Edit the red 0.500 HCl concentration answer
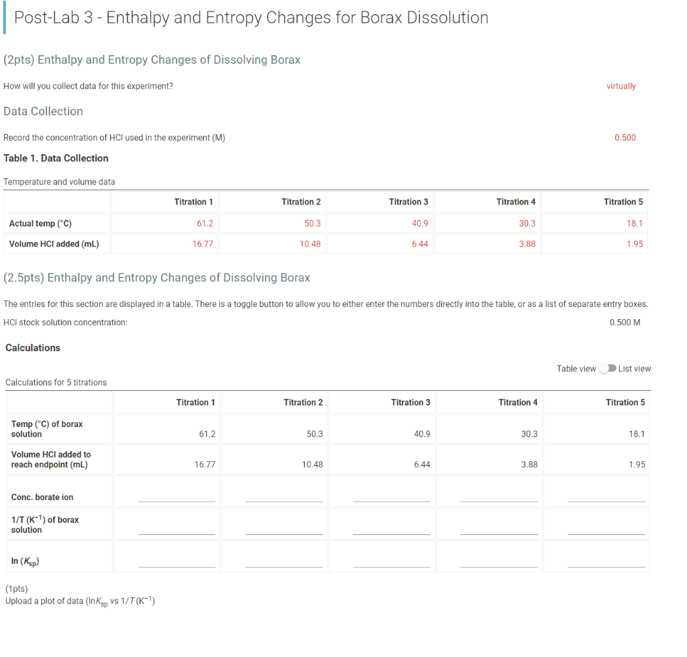Image resolution: width=687 pixels, height=657 pixels. pyautogui.click(x=625, y=137)
